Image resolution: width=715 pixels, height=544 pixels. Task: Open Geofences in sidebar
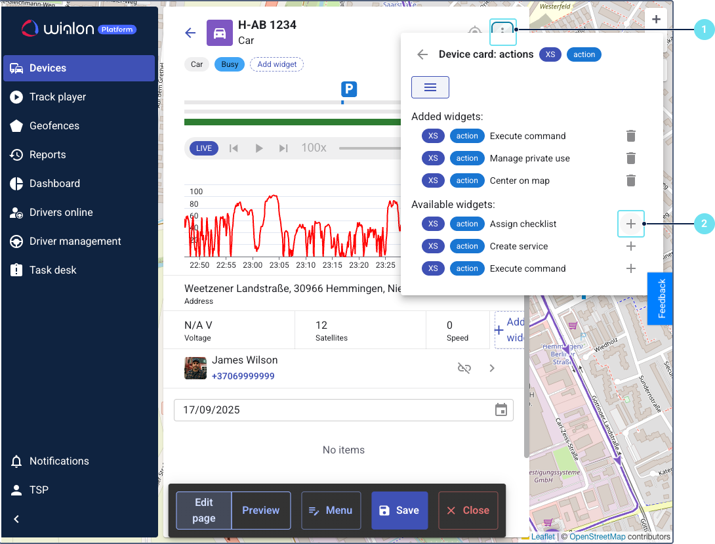pyautogui.click(x=54, y=126)
